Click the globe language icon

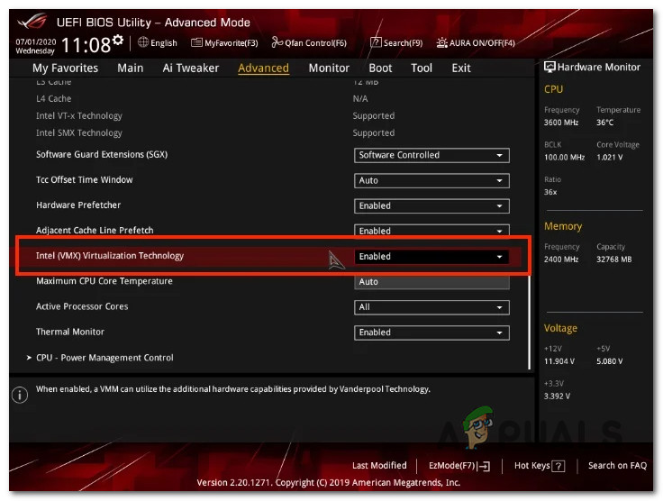click(x=143, y=42)
